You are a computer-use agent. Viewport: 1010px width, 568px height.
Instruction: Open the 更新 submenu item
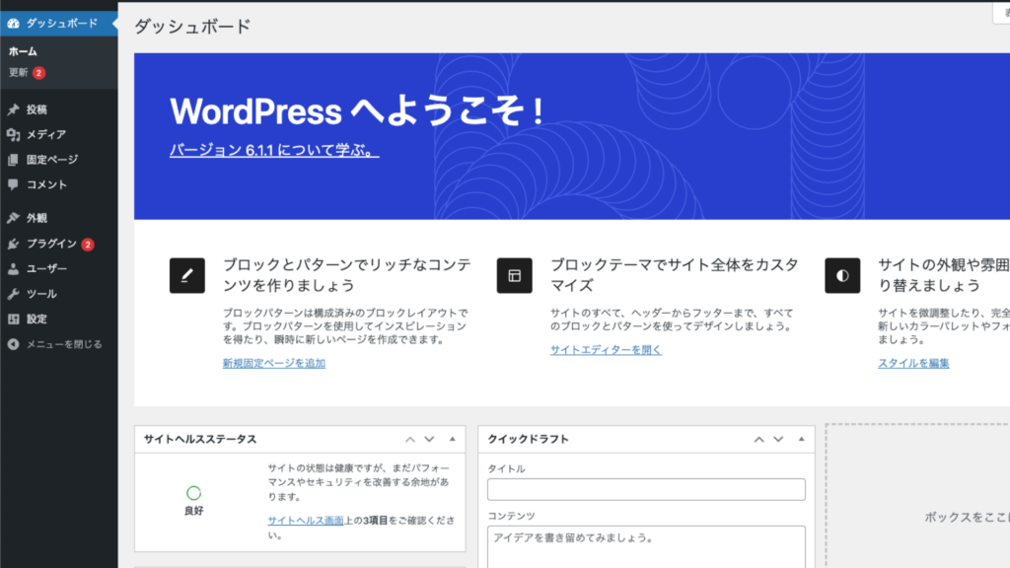pos(18,73)
